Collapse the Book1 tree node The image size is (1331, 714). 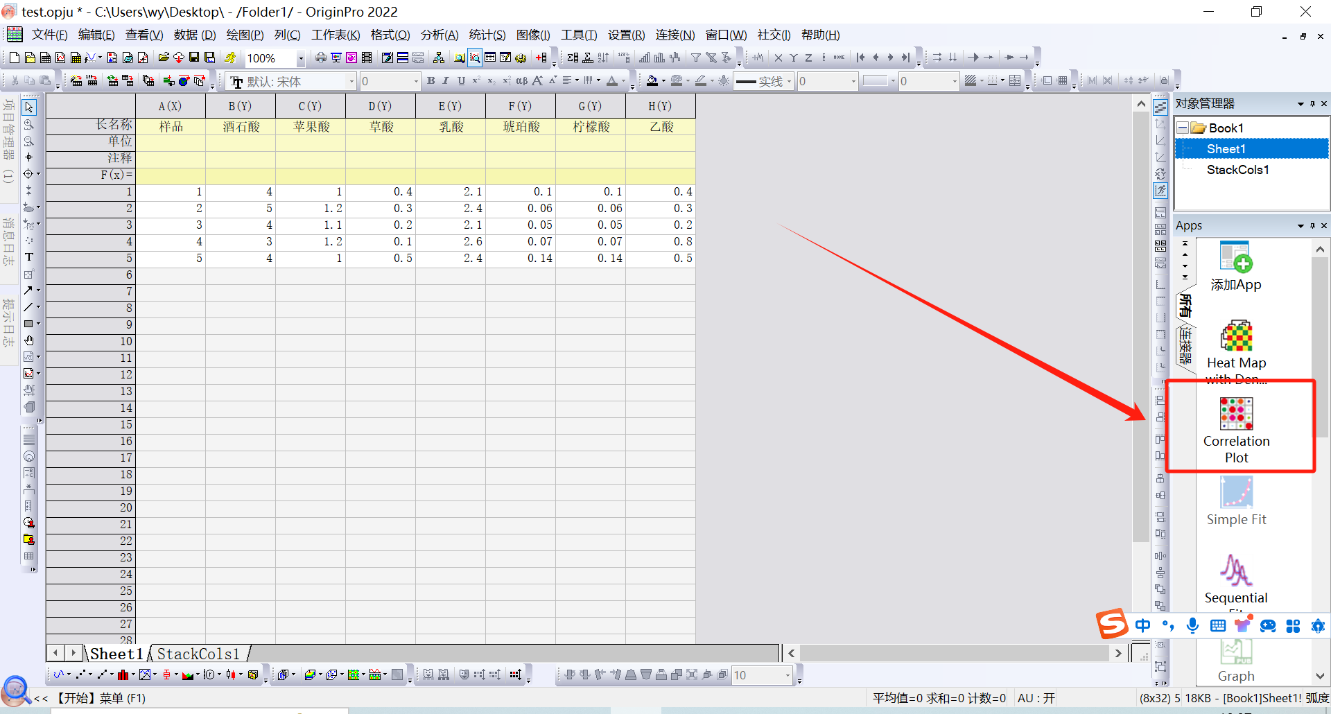[x=1183, y=128]
